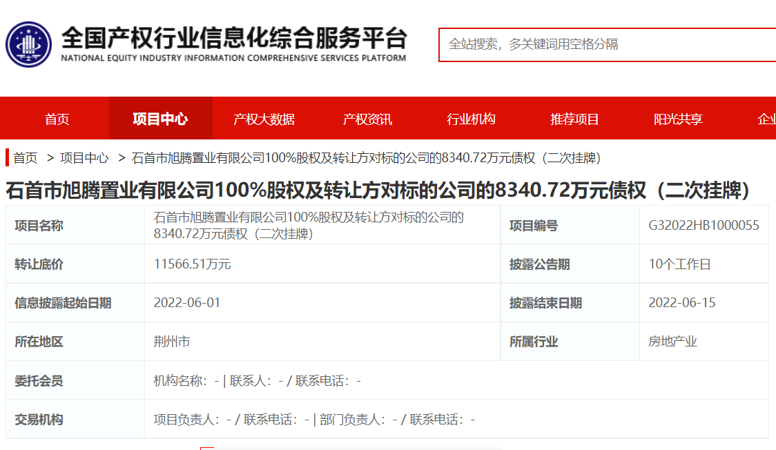Click the main project headline

tap(378, 190)
